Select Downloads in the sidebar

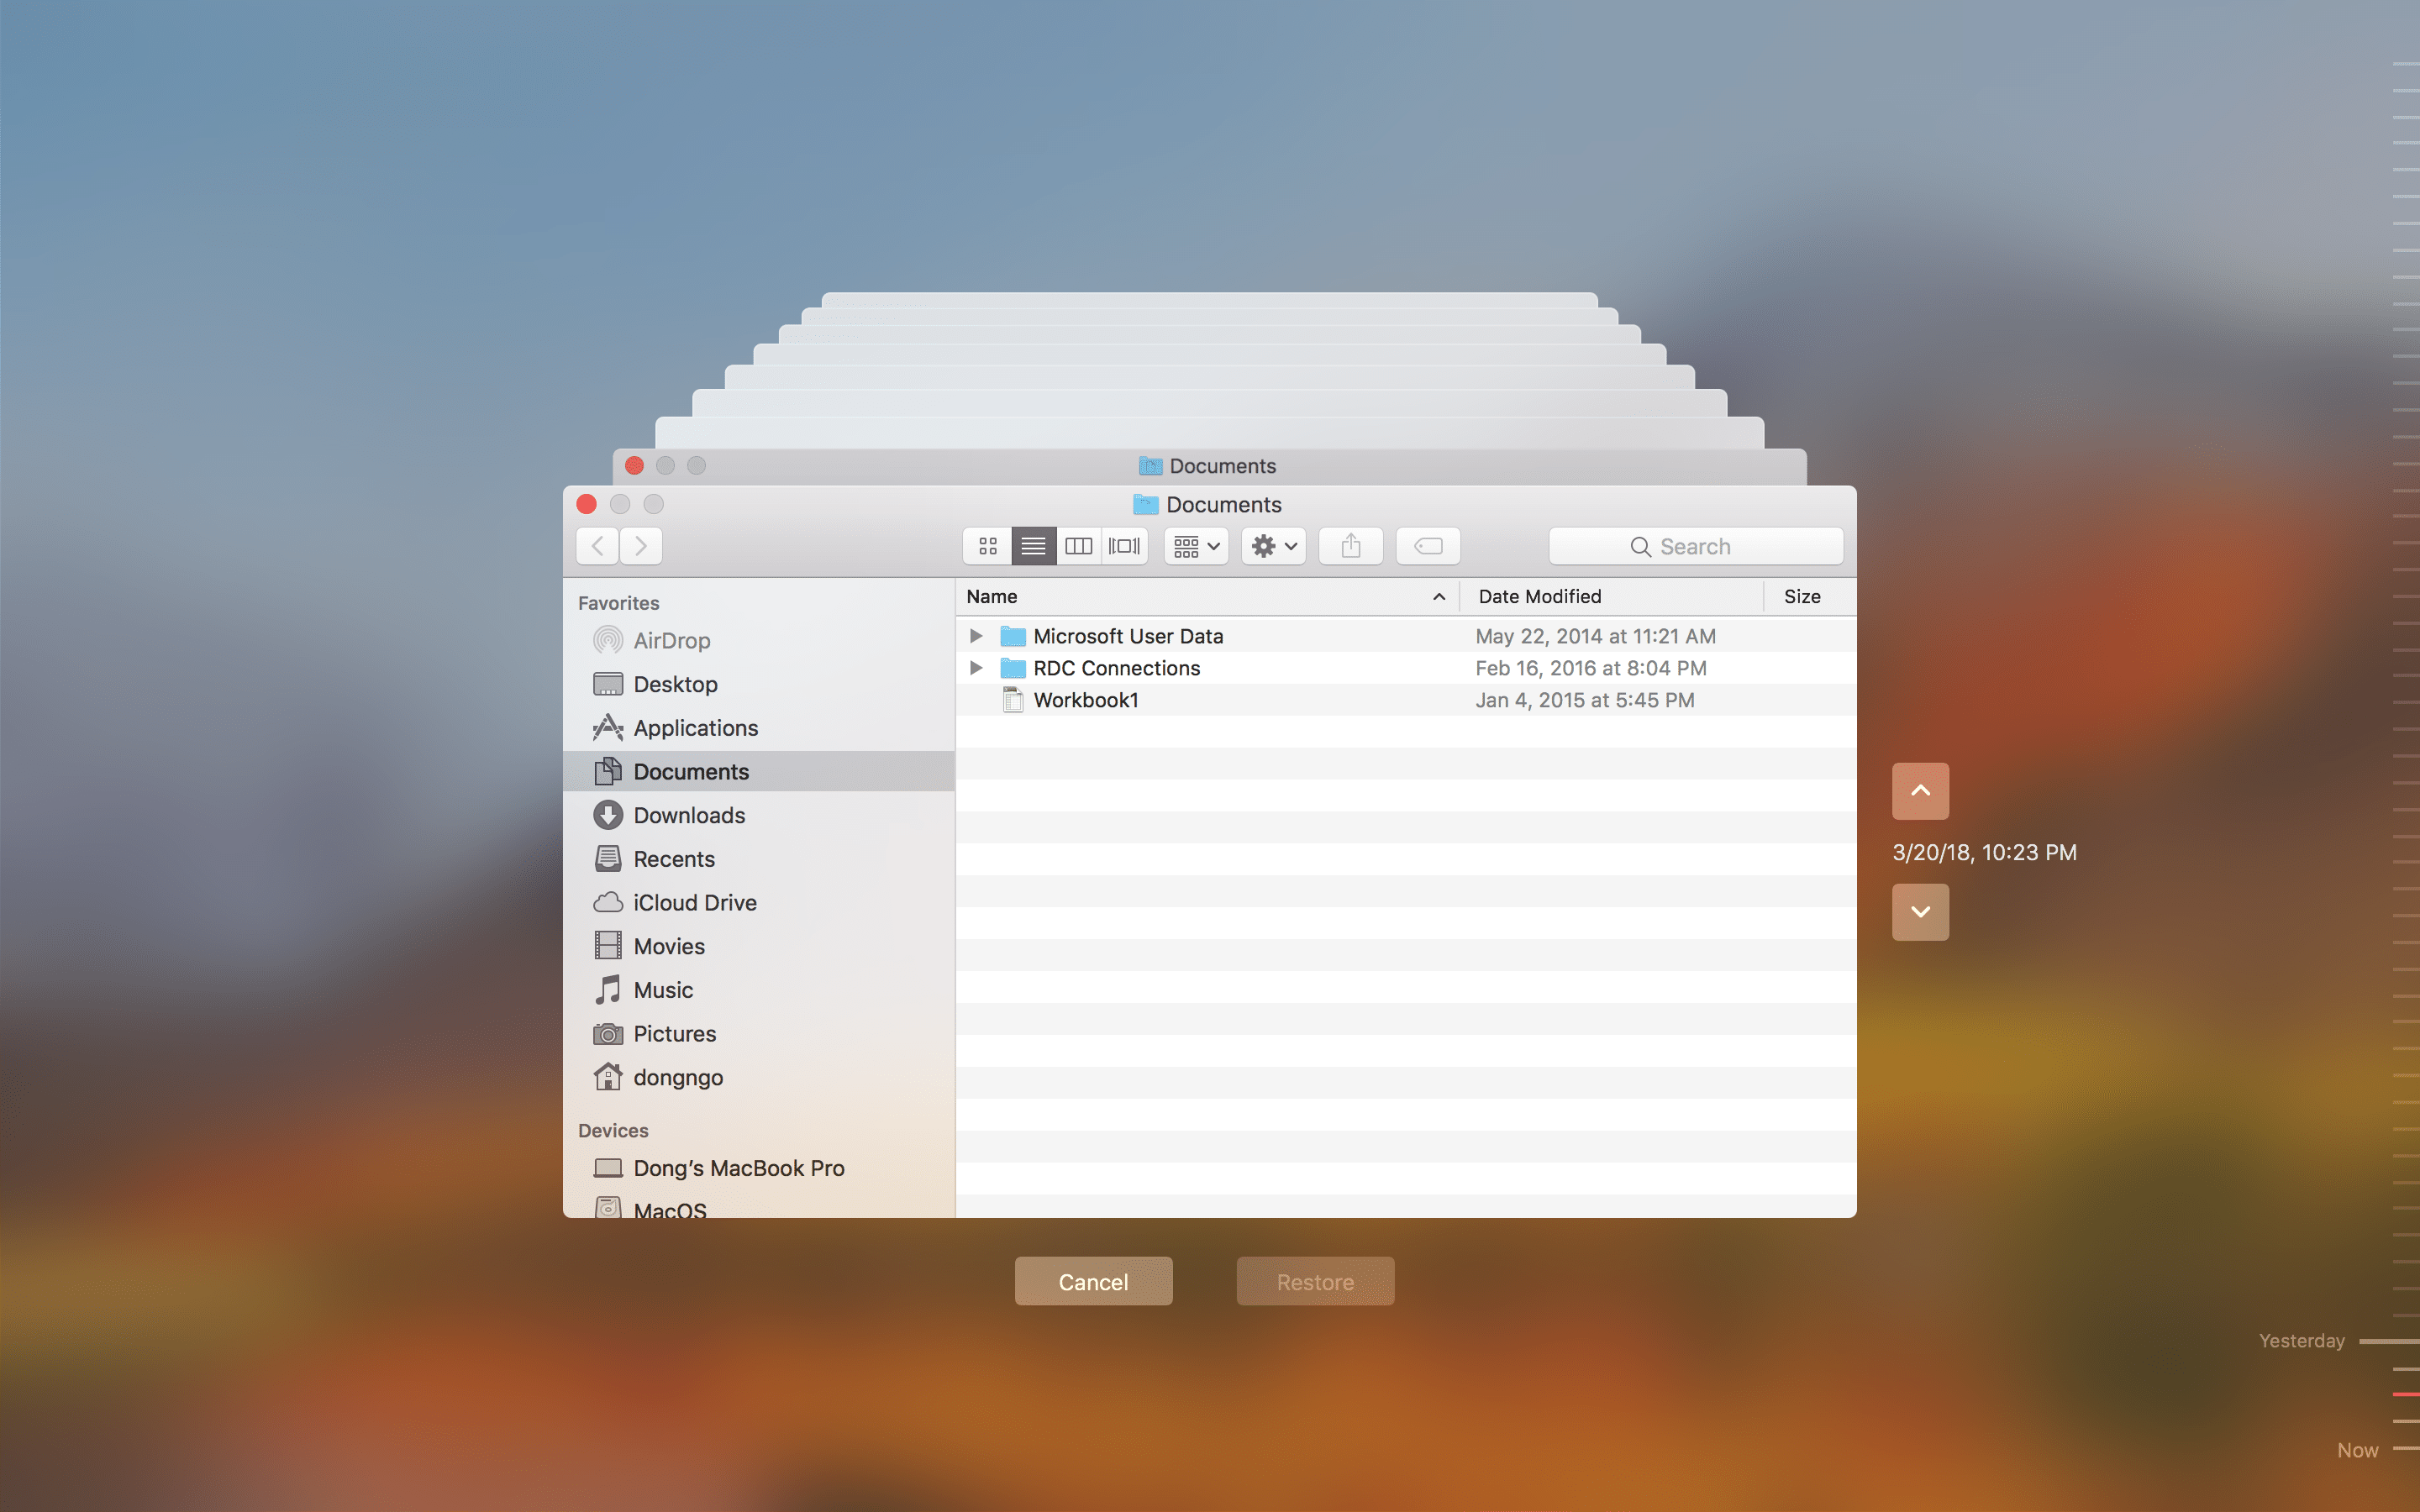pos(688,815)
